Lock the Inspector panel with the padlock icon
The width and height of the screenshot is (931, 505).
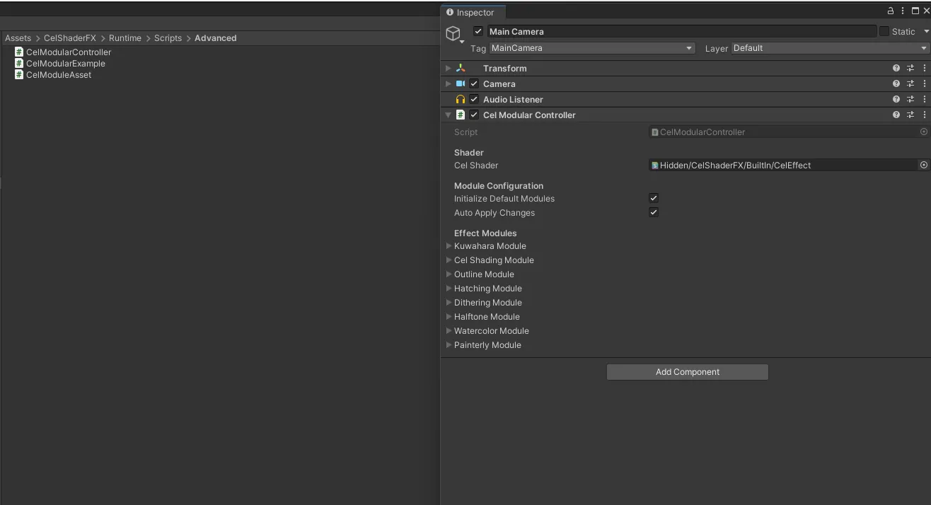pos(891,11)
